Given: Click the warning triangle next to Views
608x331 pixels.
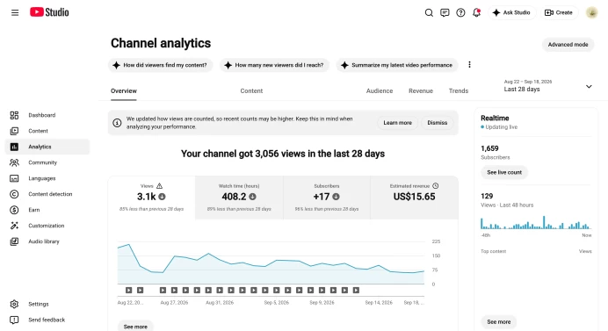Looking at the screenshot, I should (159, 186).
